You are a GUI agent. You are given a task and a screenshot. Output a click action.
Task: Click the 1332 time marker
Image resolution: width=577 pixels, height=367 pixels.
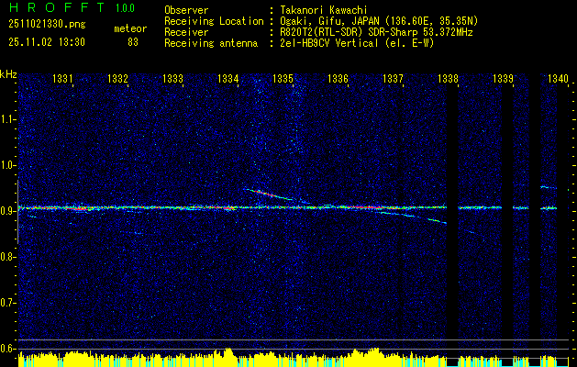click(x=117, y=78)
